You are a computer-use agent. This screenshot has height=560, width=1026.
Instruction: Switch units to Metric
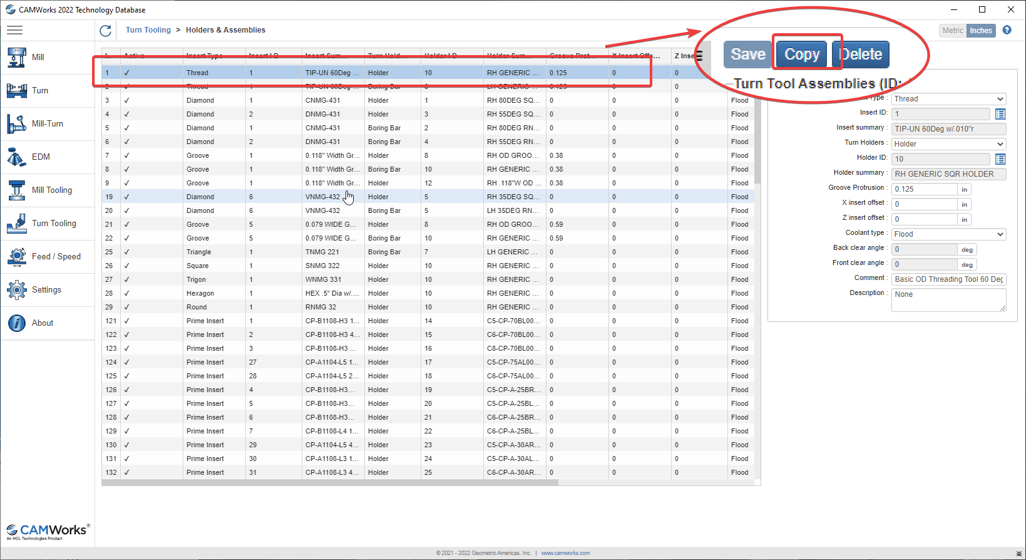(x=953, y=31)
